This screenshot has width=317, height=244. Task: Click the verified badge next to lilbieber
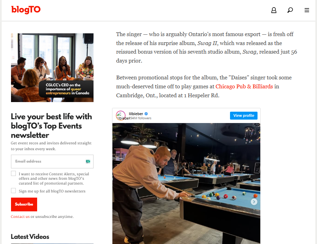coord(146,114)
